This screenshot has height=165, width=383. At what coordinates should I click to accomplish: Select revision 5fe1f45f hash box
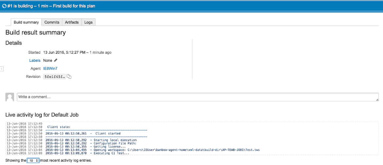55,77
